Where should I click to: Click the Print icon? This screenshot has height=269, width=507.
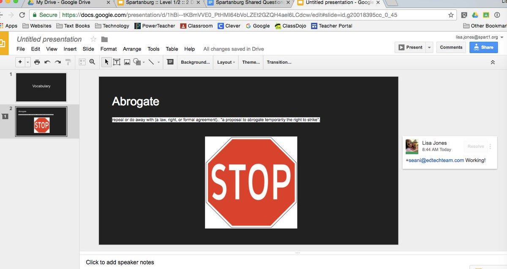click(37, 62)
